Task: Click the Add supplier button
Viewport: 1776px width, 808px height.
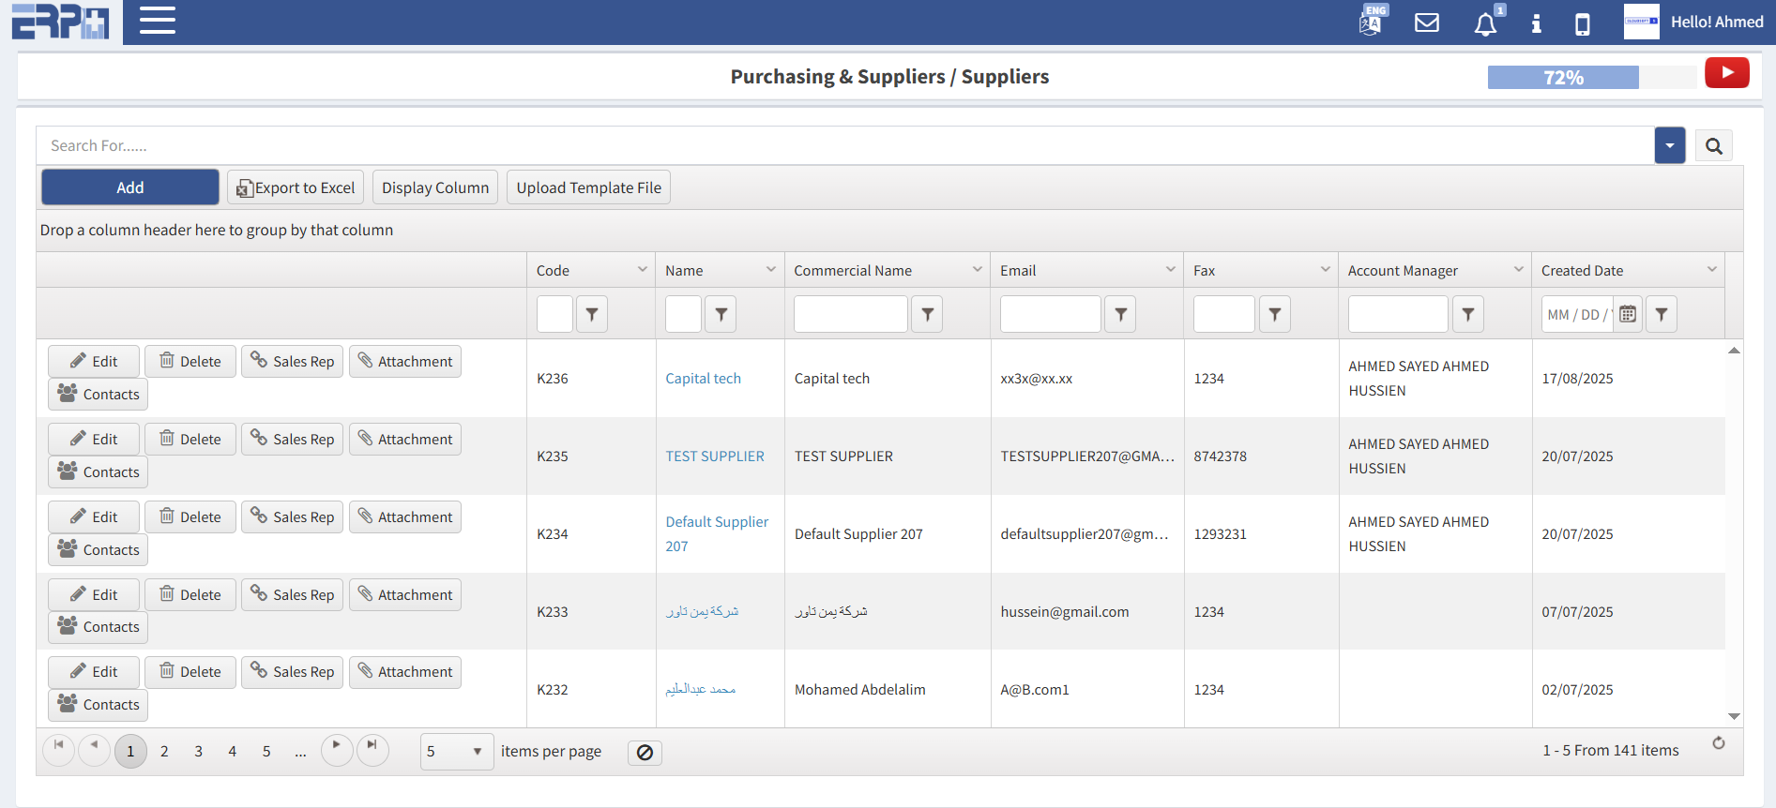Action: click(x=130, y=187)
